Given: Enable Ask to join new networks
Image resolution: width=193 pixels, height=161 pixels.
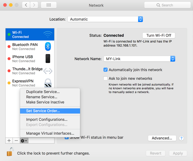Looking at the screenshot, I should [x=105, y=78].
